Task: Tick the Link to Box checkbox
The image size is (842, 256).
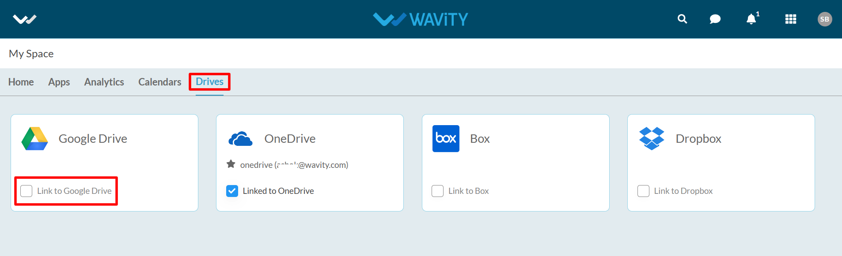Action: coord(437,191)
